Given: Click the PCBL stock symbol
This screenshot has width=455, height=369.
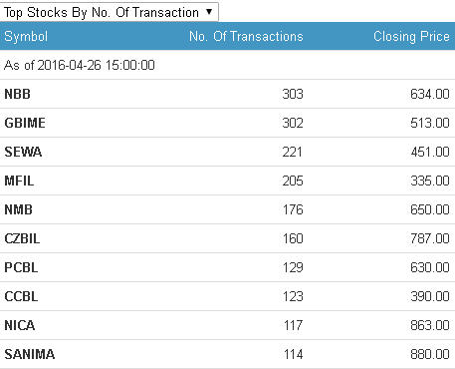Looking at the screenshot, I should click(21, 267).
